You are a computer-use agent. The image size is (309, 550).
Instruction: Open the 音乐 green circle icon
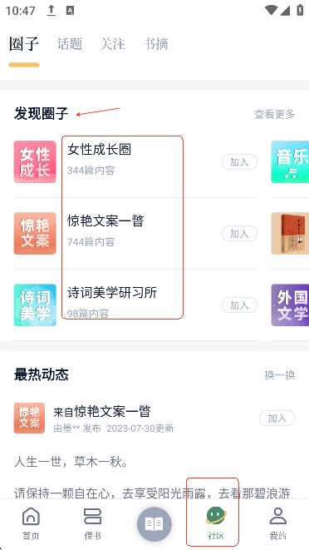pos(290,161)
